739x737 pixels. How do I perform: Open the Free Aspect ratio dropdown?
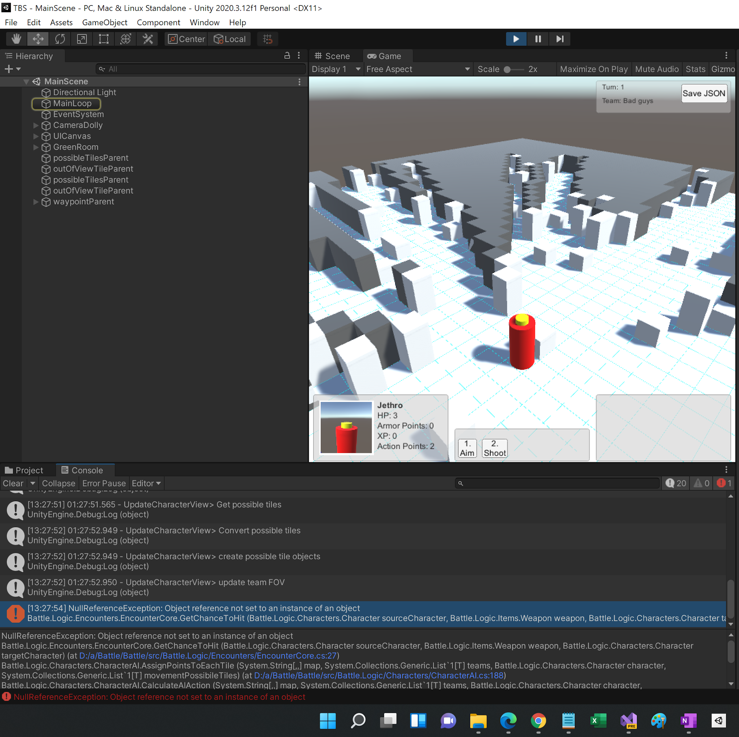pyautogui.click(x=418, y=69)
